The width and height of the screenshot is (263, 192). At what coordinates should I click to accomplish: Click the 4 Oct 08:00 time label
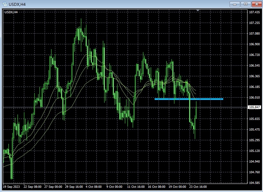93,187
